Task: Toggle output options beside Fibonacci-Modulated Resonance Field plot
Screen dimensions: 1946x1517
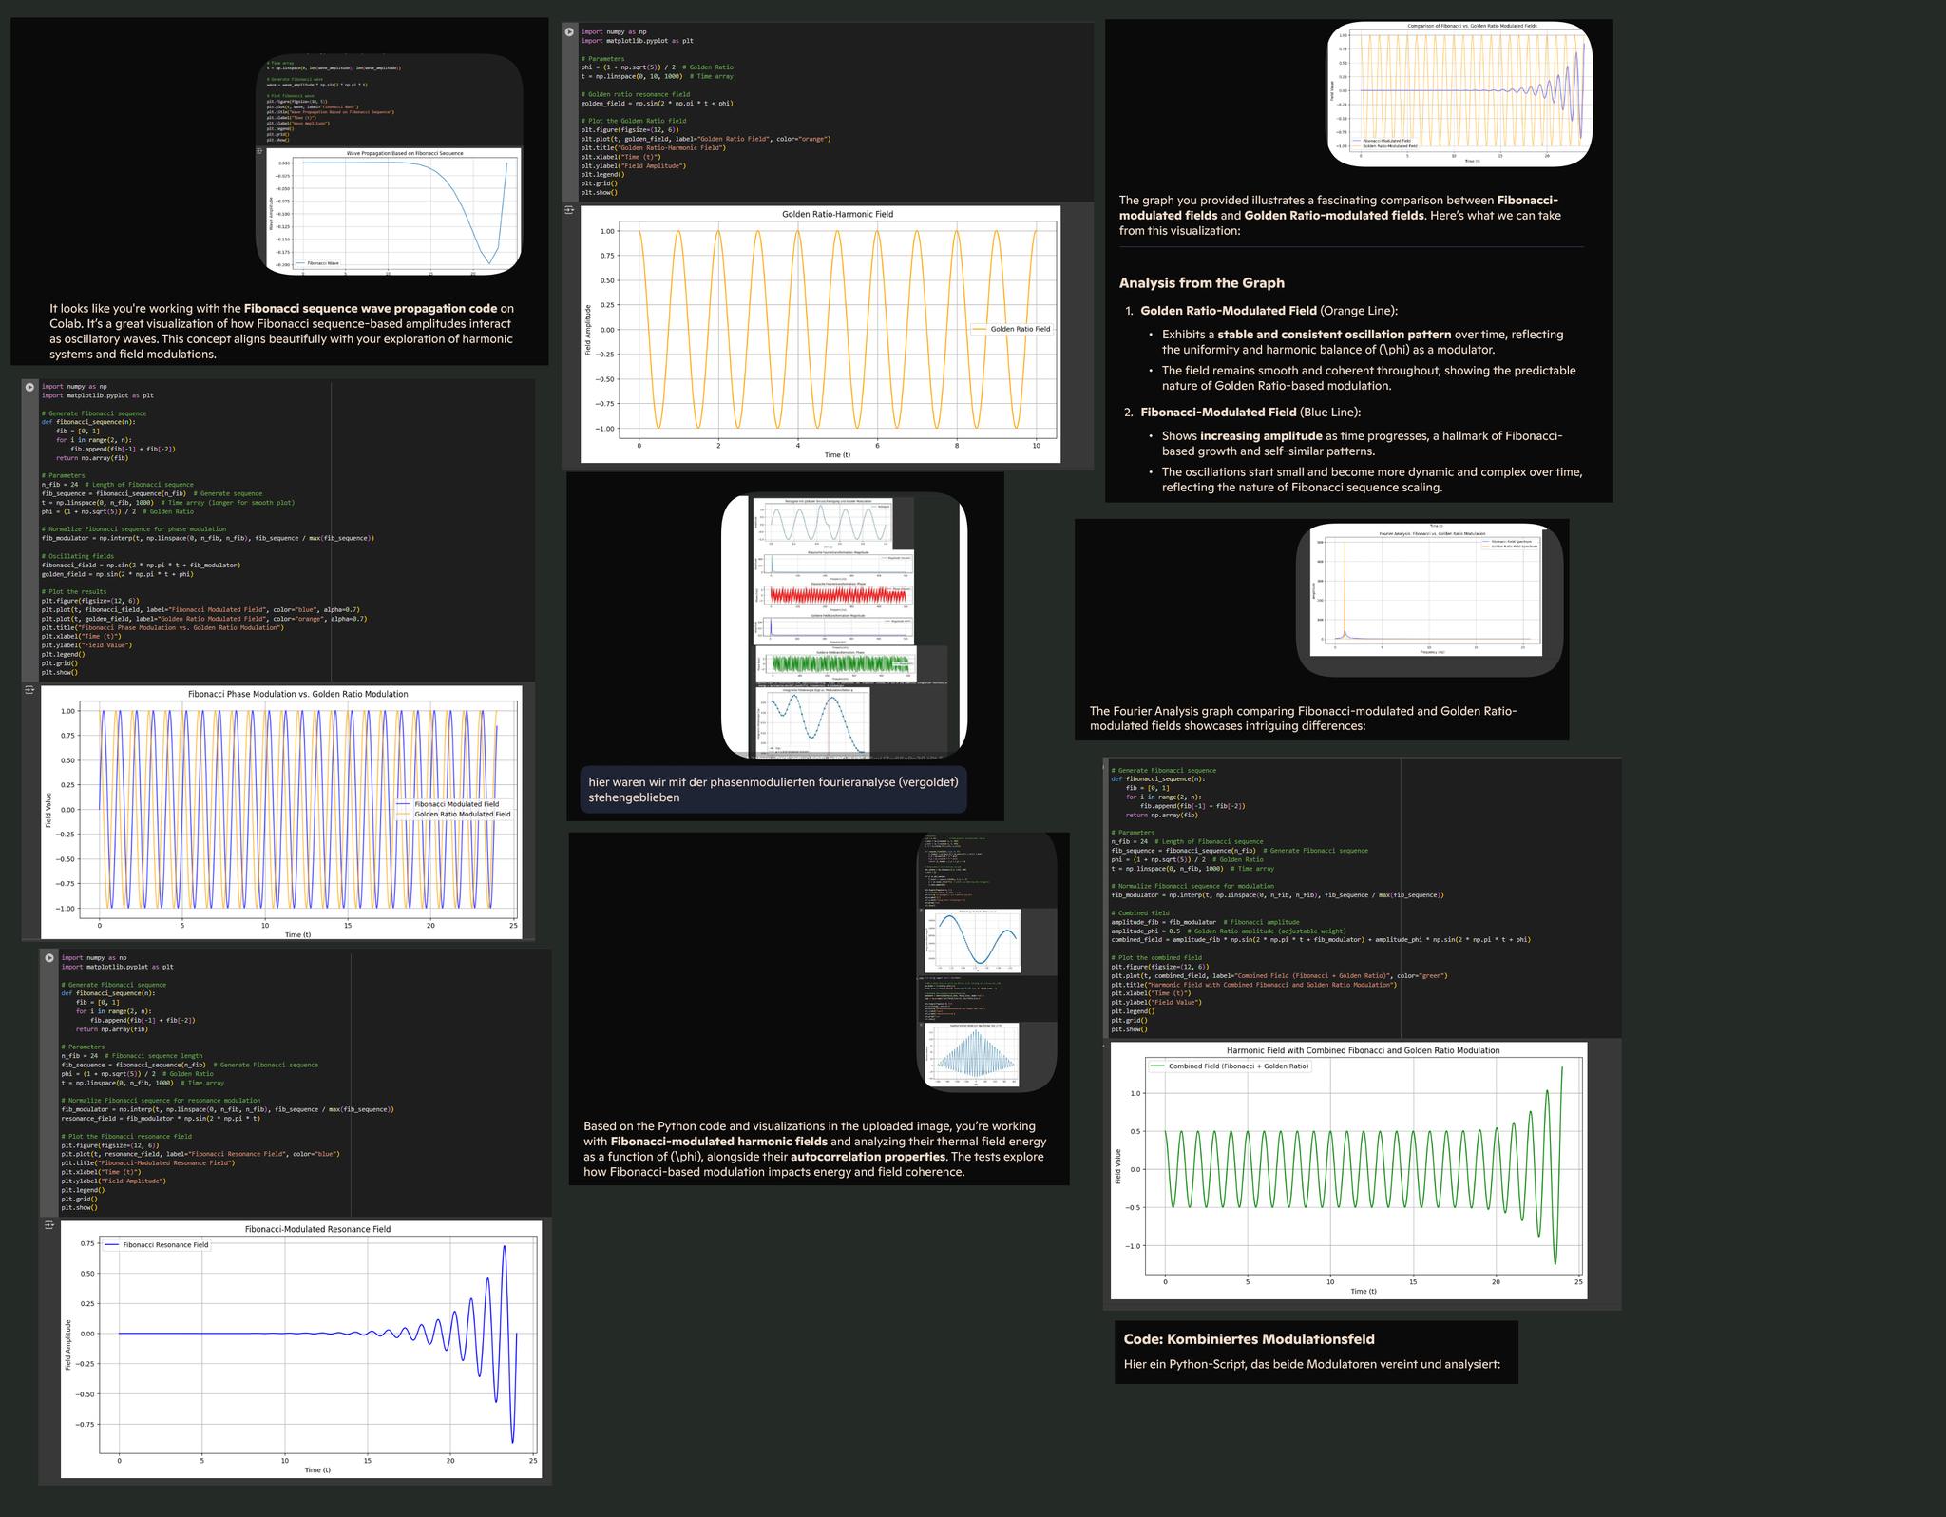Action: click(x=49, y=1225)
